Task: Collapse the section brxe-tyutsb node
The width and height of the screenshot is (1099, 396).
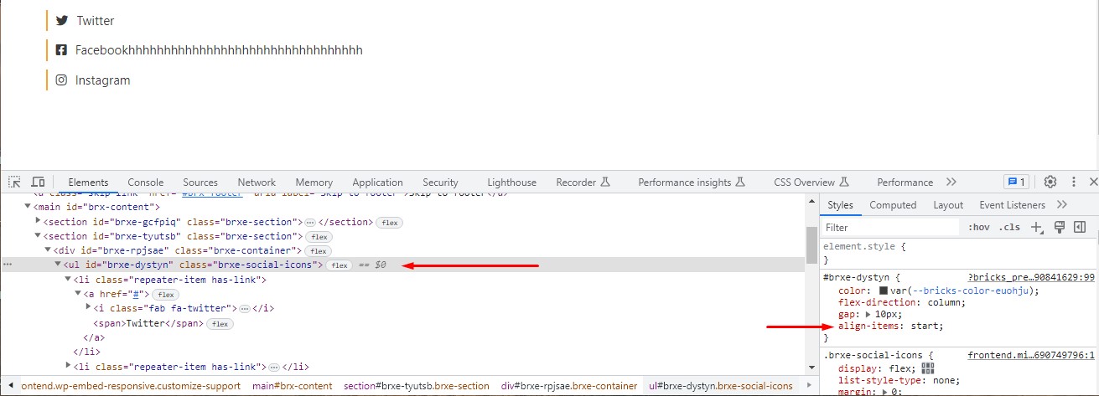Action: click(x=38, y=236)
